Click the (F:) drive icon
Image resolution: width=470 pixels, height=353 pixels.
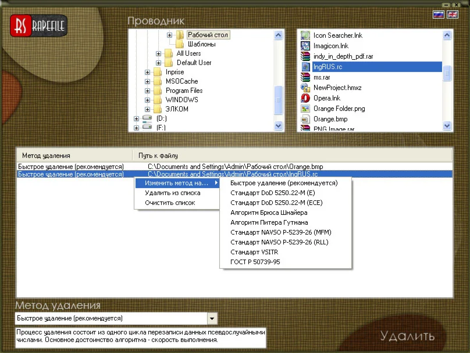click(x=147, y=127)
